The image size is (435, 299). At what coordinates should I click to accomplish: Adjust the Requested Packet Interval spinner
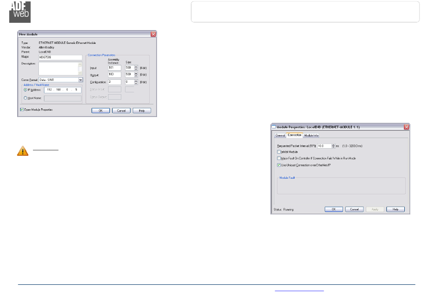click(333, 145)
